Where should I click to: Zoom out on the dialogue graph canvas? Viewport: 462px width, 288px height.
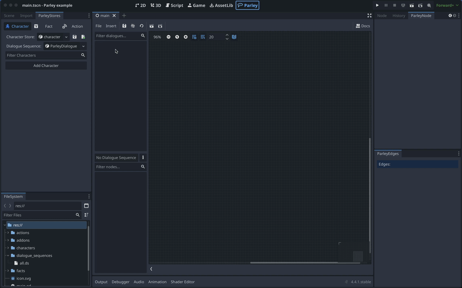169,37
